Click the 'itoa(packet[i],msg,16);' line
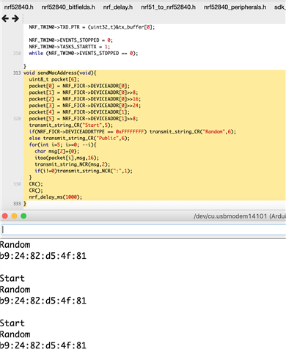Screen dimensions: 286x352 coord(67,158)
